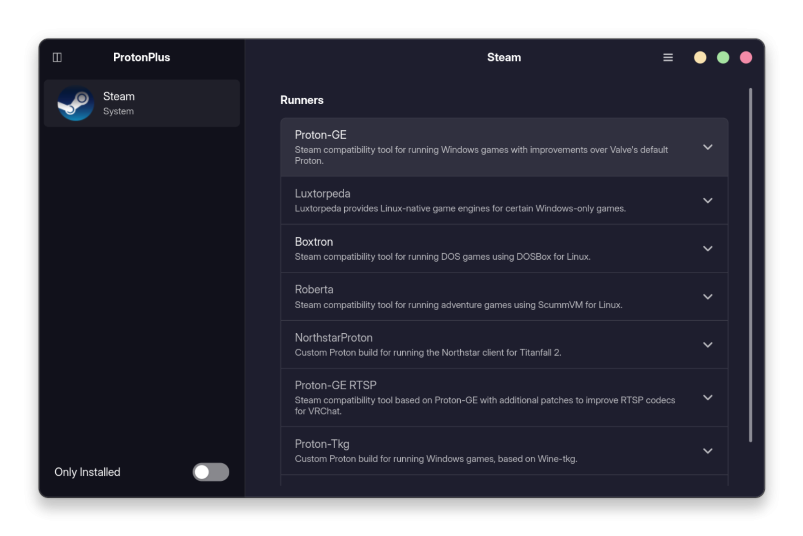
Task: Open the hamburger menu
Action: (668, 57)
